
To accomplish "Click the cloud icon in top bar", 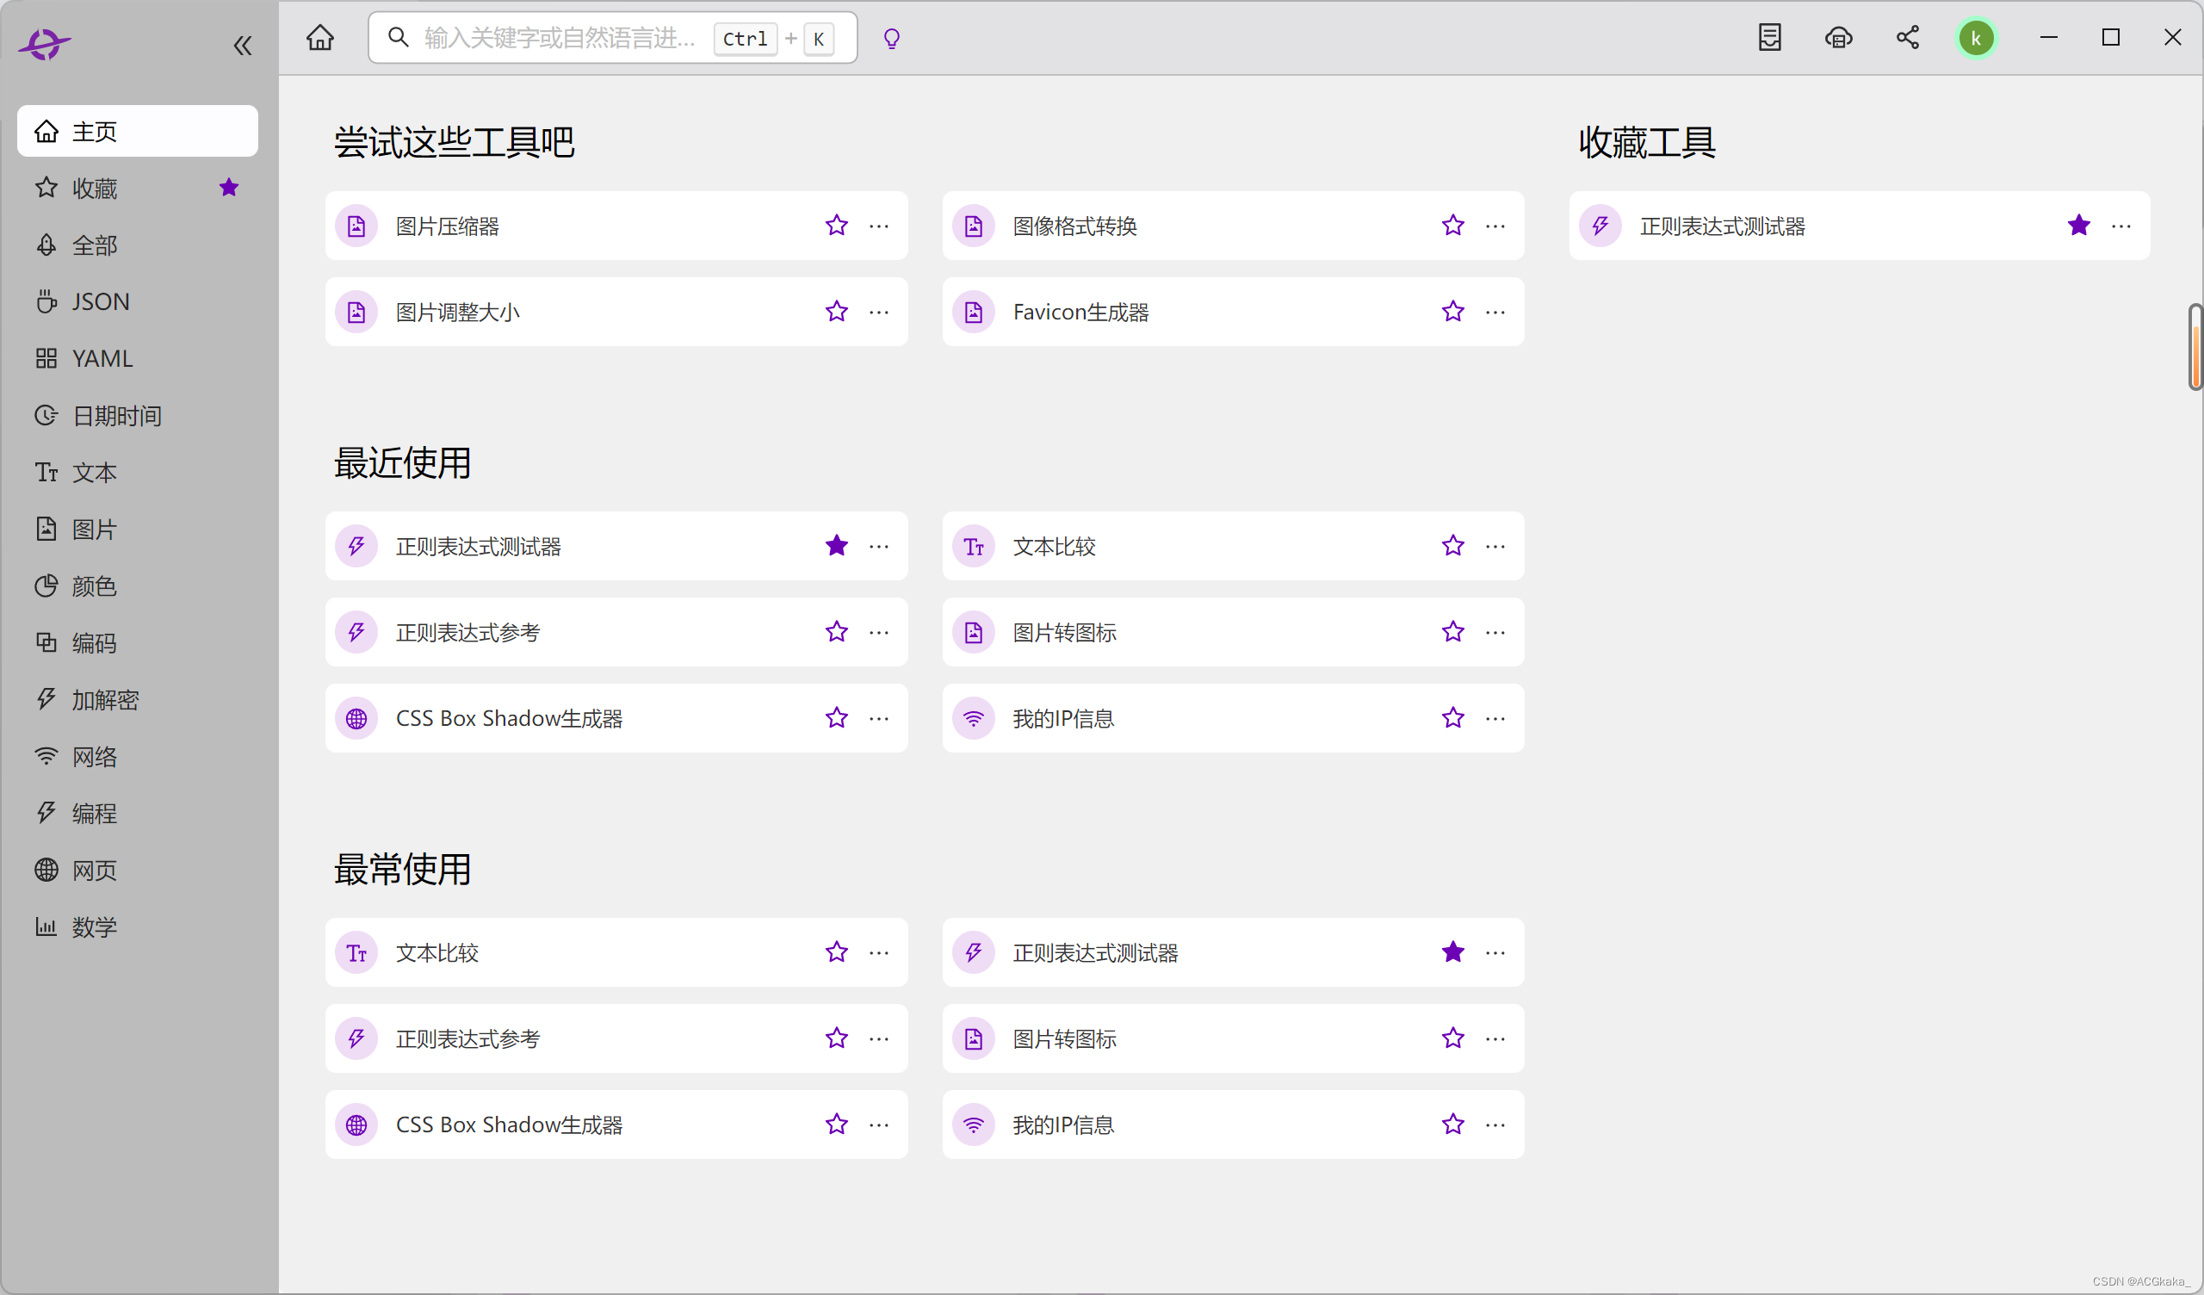I will tap(1838, 38).
